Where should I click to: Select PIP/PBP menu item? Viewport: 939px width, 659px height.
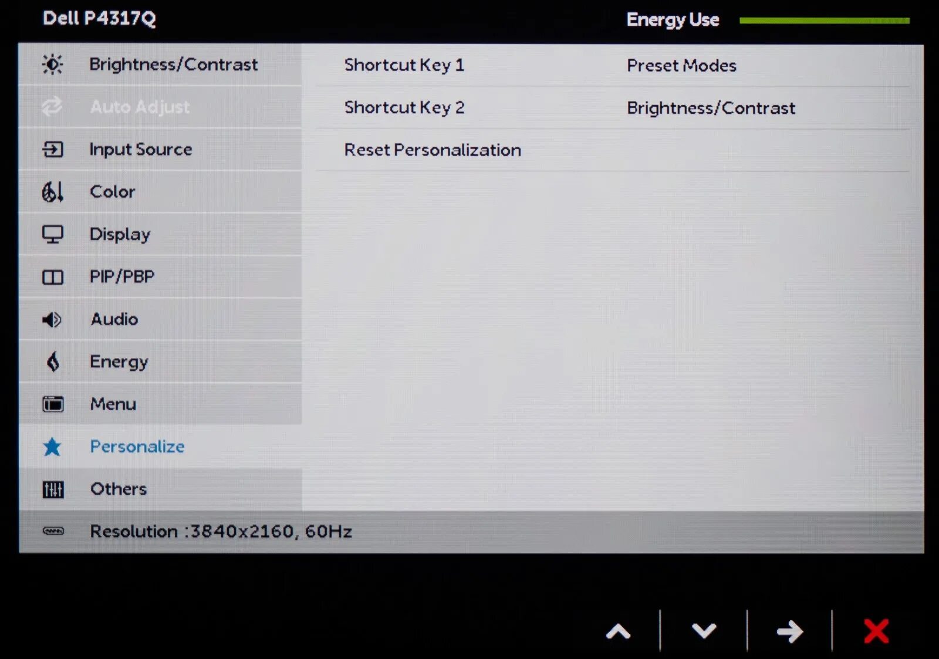click(160, 276)
